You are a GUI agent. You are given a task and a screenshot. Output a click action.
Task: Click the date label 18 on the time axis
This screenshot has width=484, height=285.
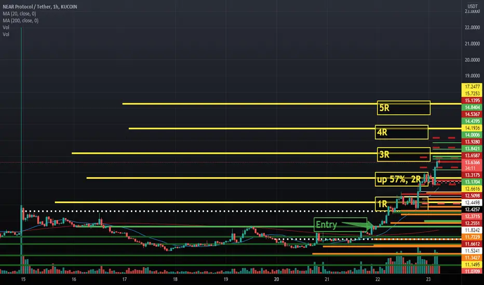pos(175,279)
